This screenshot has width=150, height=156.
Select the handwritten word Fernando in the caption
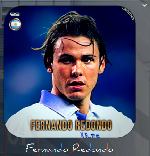pyautogui.click(x=47, y=149)
